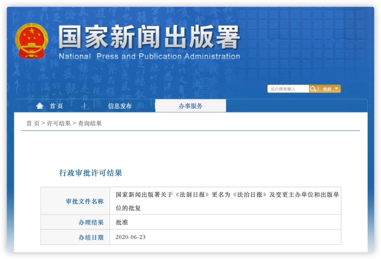Go to 许可结果 in the breadcrumb
Viewport: 381px width, 259px height.
(x=59, y=123)
